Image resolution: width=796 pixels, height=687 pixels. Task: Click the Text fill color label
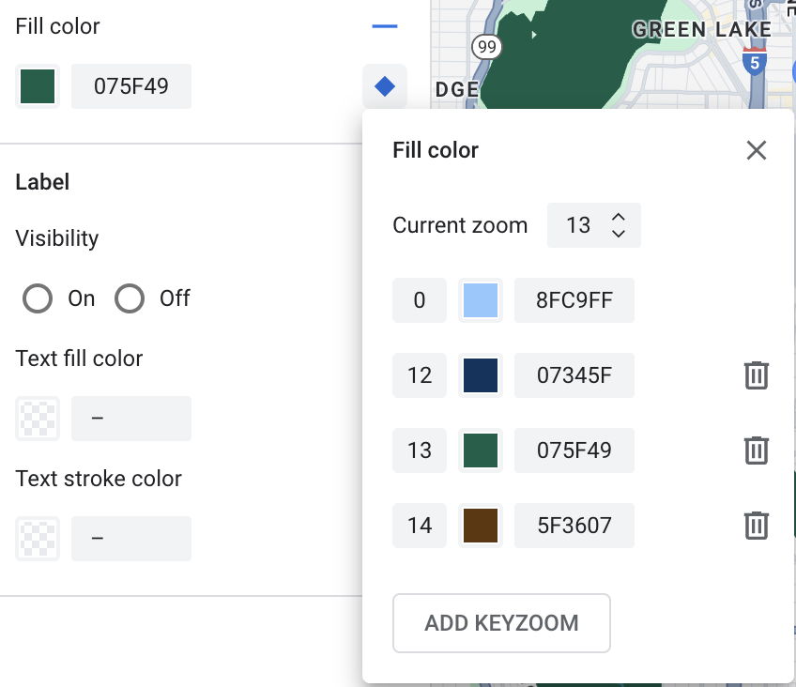79,359
